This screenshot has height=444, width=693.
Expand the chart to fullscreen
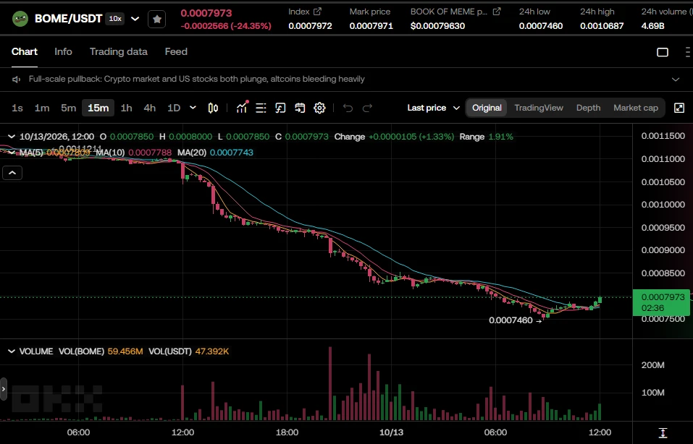click(679, 108)
